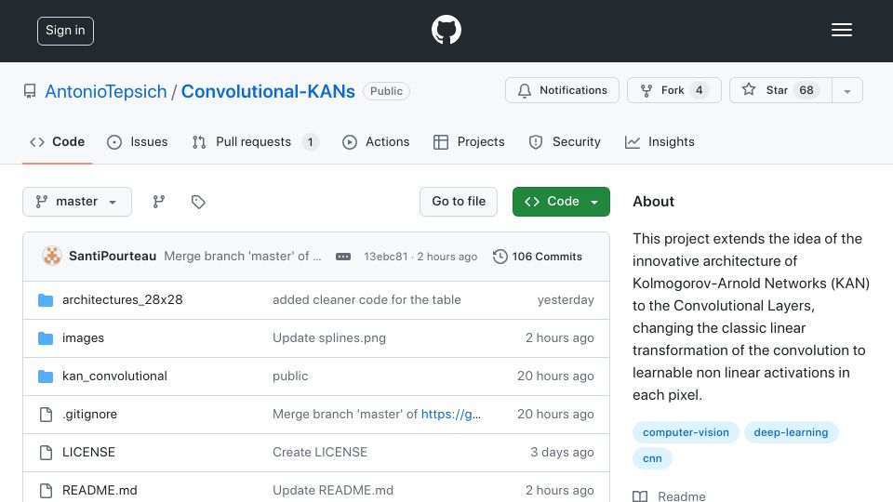Switch to the Issues tab
The height and width of the screenshot is (502, 893).
click(x=138, y=141)
